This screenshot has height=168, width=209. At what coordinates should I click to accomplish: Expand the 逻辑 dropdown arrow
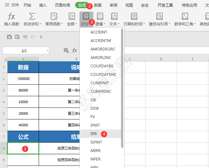(x=104, y=24)
